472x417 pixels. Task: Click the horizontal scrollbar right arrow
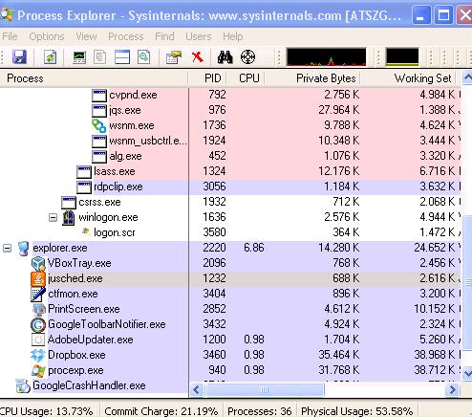(452, 389)
